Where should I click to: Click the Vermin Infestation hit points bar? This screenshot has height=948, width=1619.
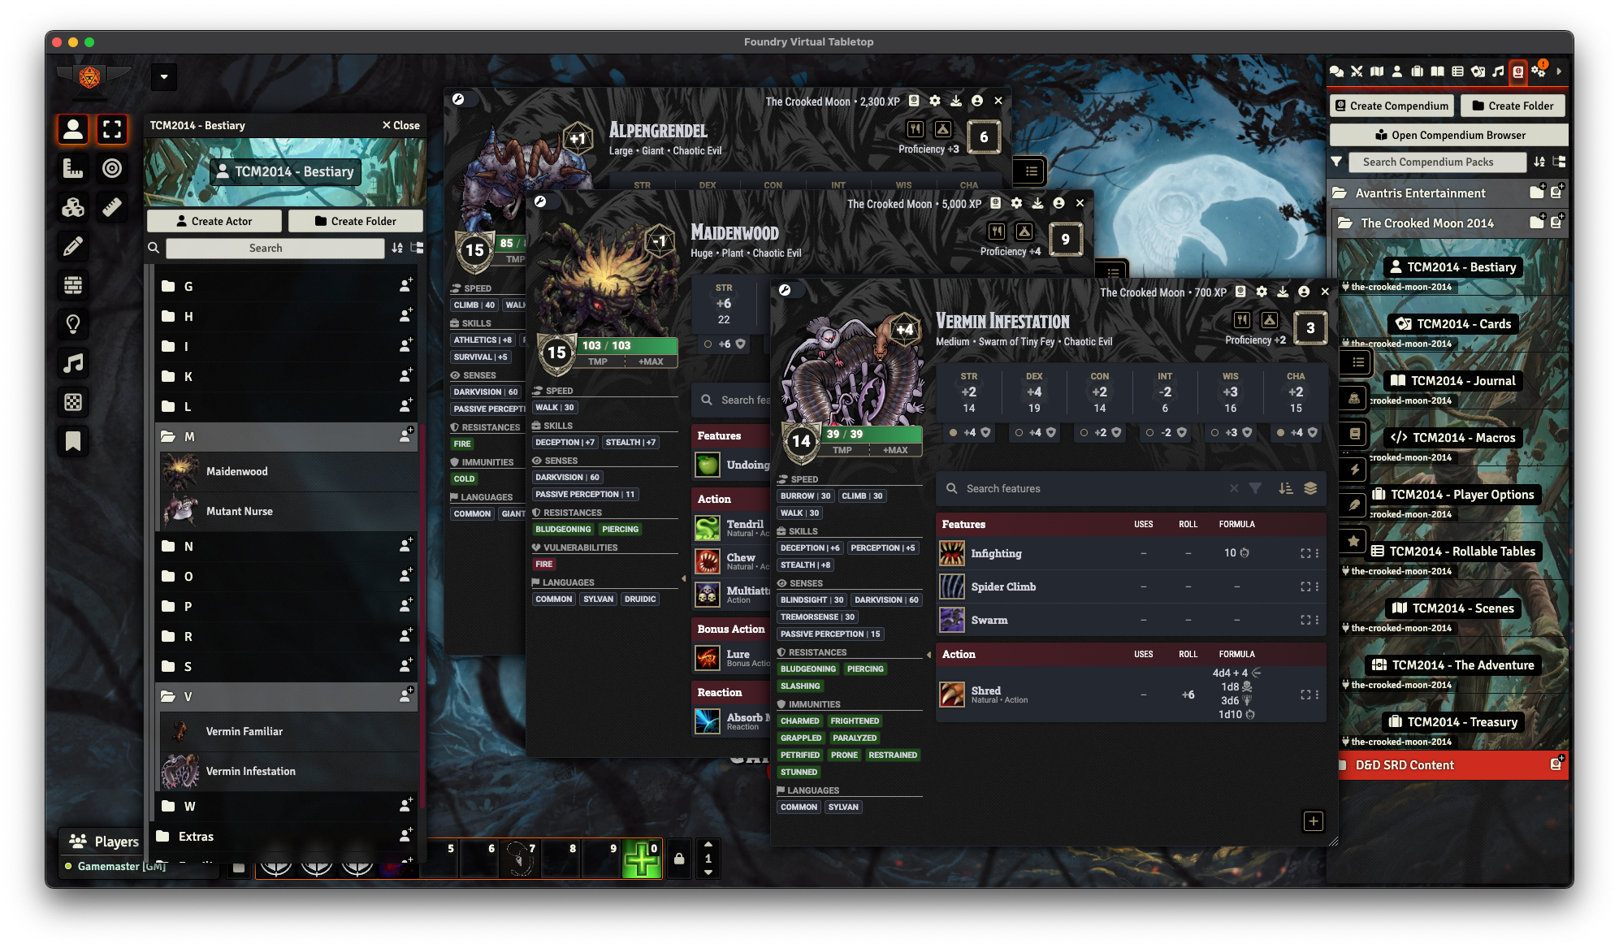[x=872, y=434]
